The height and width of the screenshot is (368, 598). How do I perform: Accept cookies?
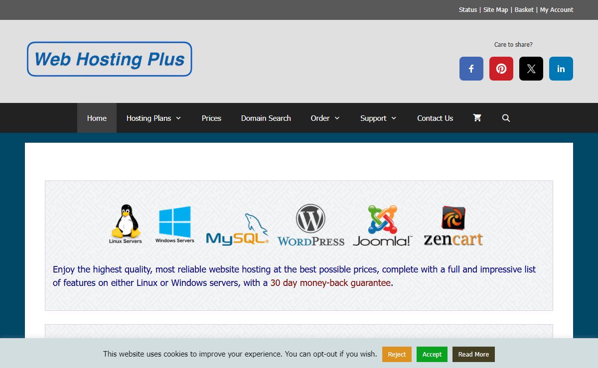click(x=432, y=354)
